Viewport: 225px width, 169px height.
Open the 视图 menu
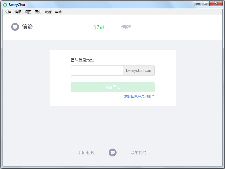28,12
